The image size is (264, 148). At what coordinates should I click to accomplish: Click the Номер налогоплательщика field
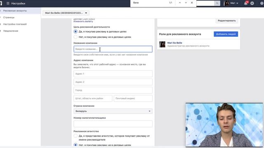113,124
